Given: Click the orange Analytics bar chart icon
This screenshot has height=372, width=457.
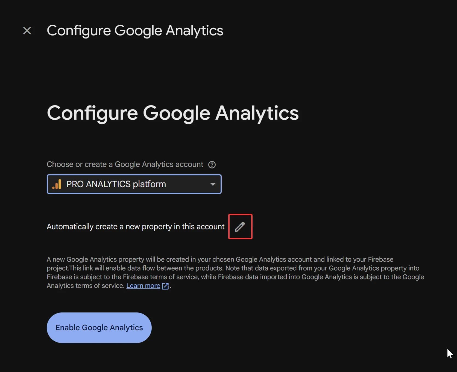Looking at the screenshot, I should click(x=57, y=184).
